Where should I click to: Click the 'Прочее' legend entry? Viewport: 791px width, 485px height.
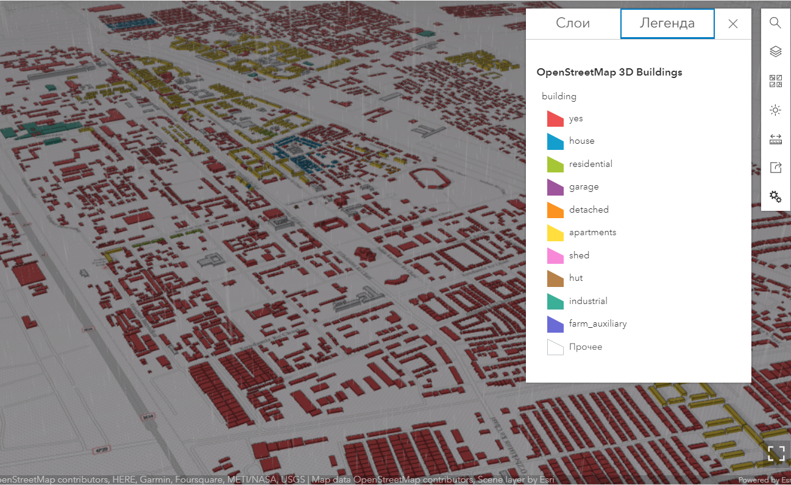pyautogui.click(x=585, y=347)
